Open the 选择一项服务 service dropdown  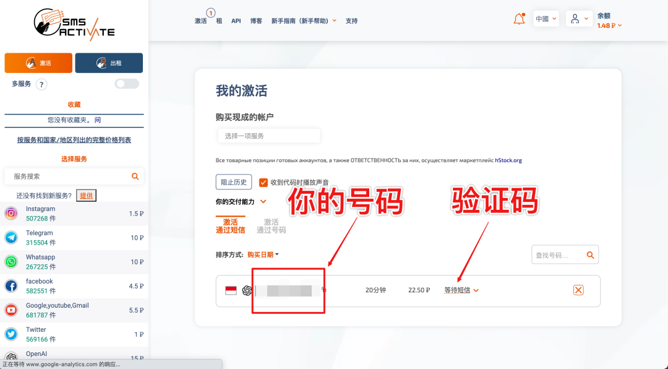pos(268,136)
